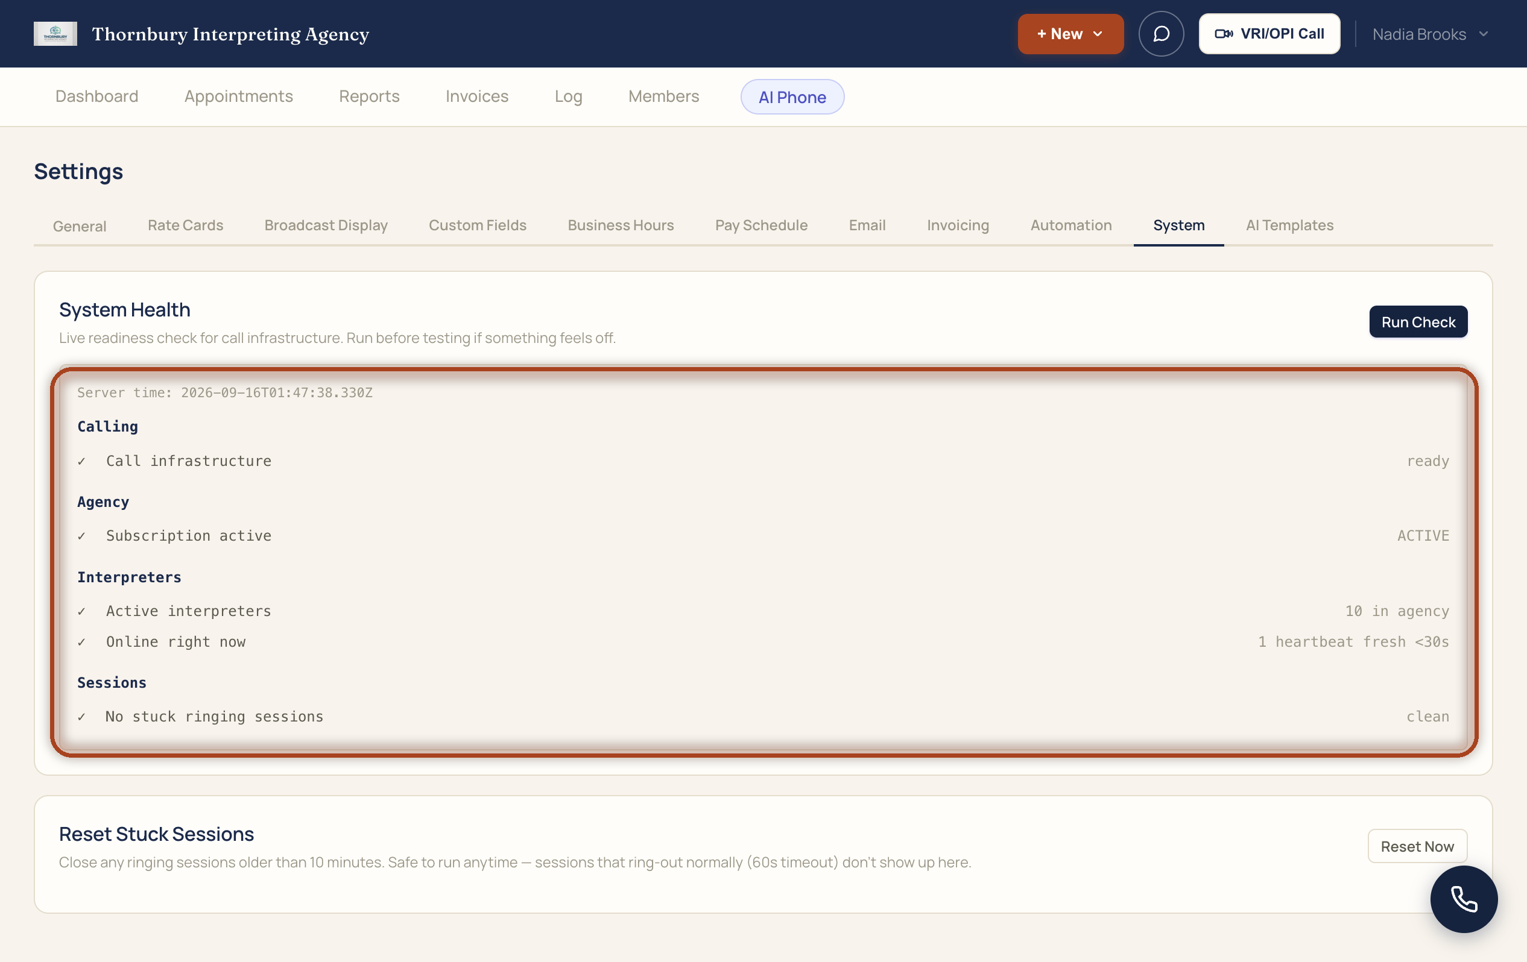This screenshot has height=962, width=1527.
Task: Select the AI Templates settings tab
Action: [x=1289, y=225]
